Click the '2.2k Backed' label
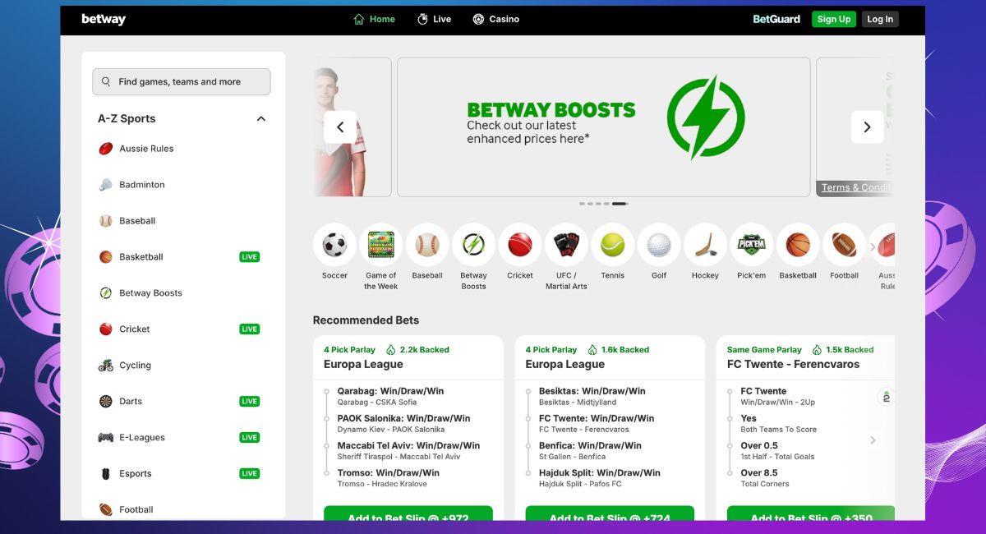The width and height of the screenshot is (986, 534). [x=425, y=350]
